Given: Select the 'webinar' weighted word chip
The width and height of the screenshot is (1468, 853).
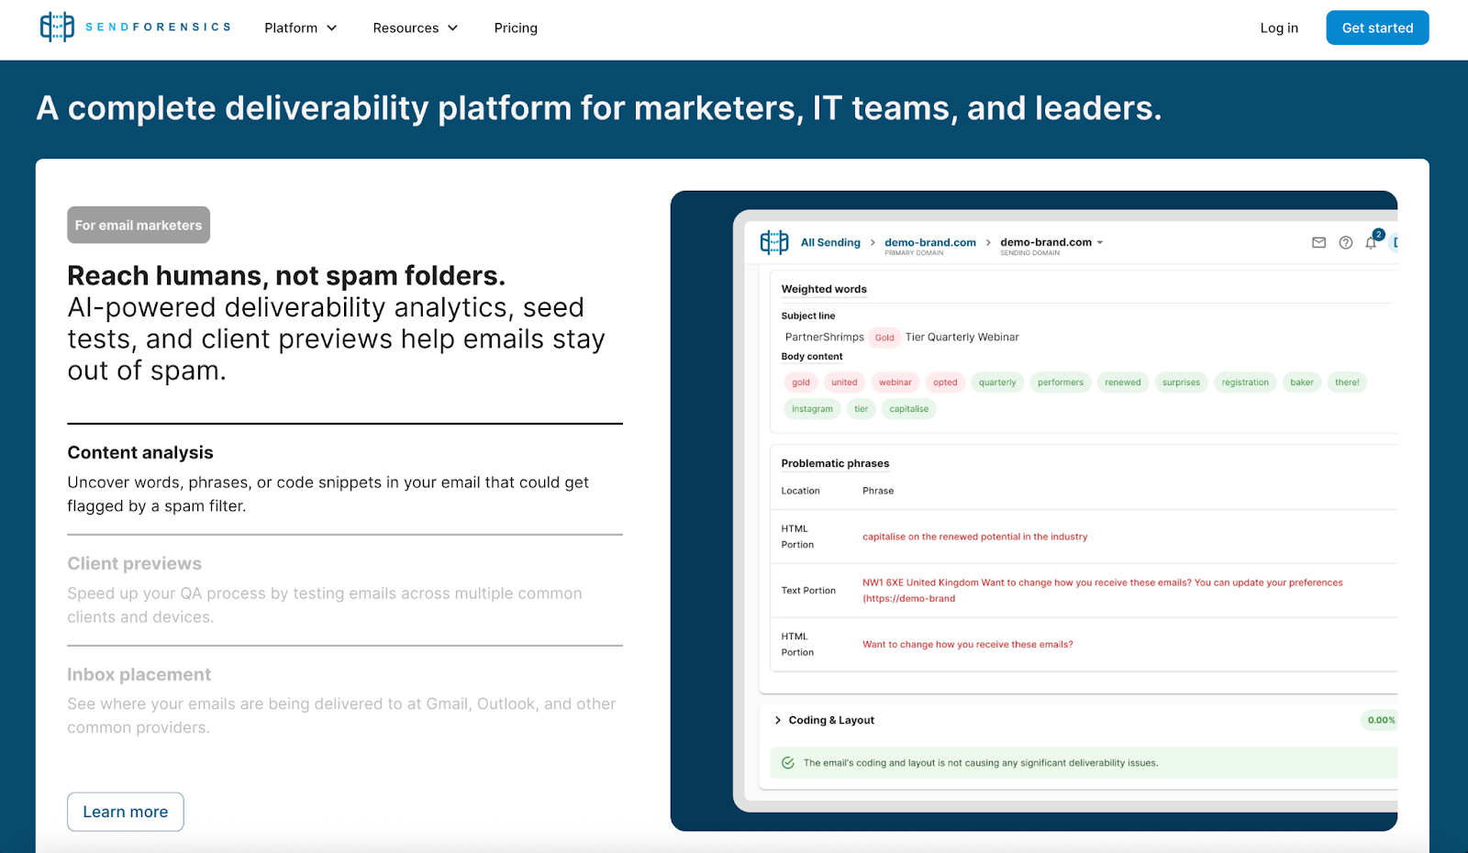Looking at the screenshot, I should [x=895, y=382].
